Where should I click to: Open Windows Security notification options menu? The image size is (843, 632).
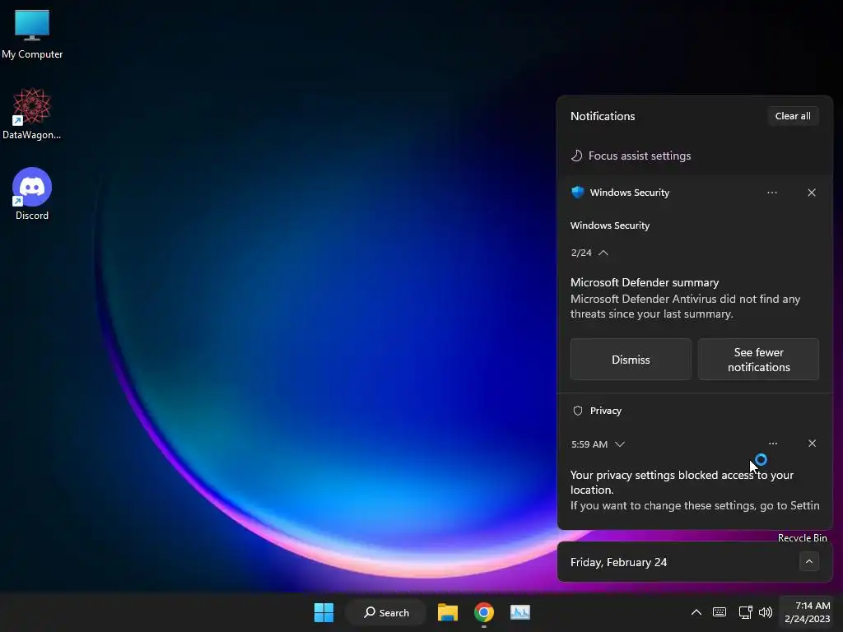pyautogui.click(x=772, y=193)
